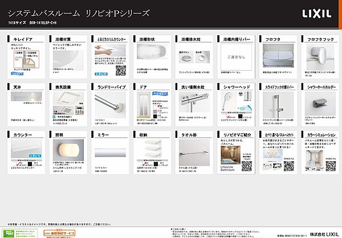Select the white color option in the シャワーヘッド card
The image size is (342, 238).
(225, 116)
